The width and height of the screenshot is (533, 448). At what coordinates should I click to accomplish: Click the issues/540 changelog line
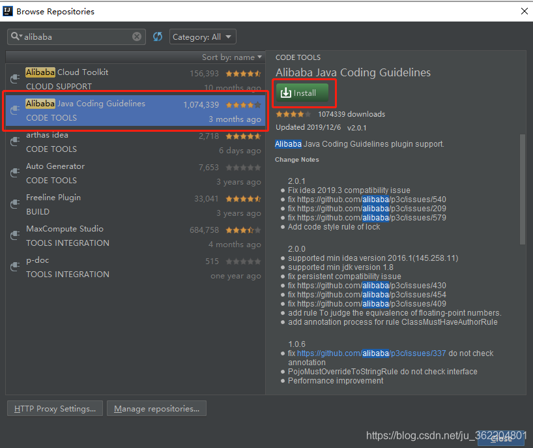(367, 200)
